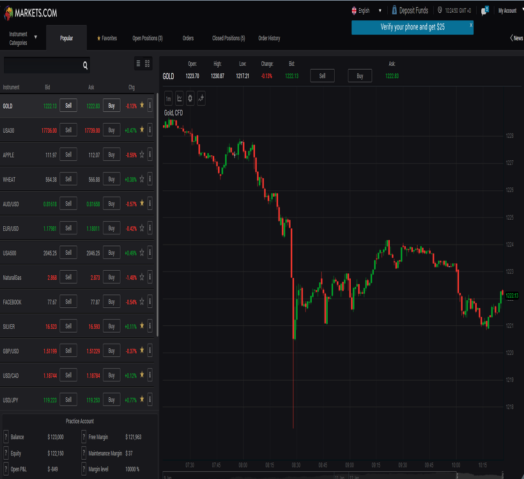The height and width of the screenshot is (479, 524).
Task: Click the search magnifier icon
Action: pos(85,66)
